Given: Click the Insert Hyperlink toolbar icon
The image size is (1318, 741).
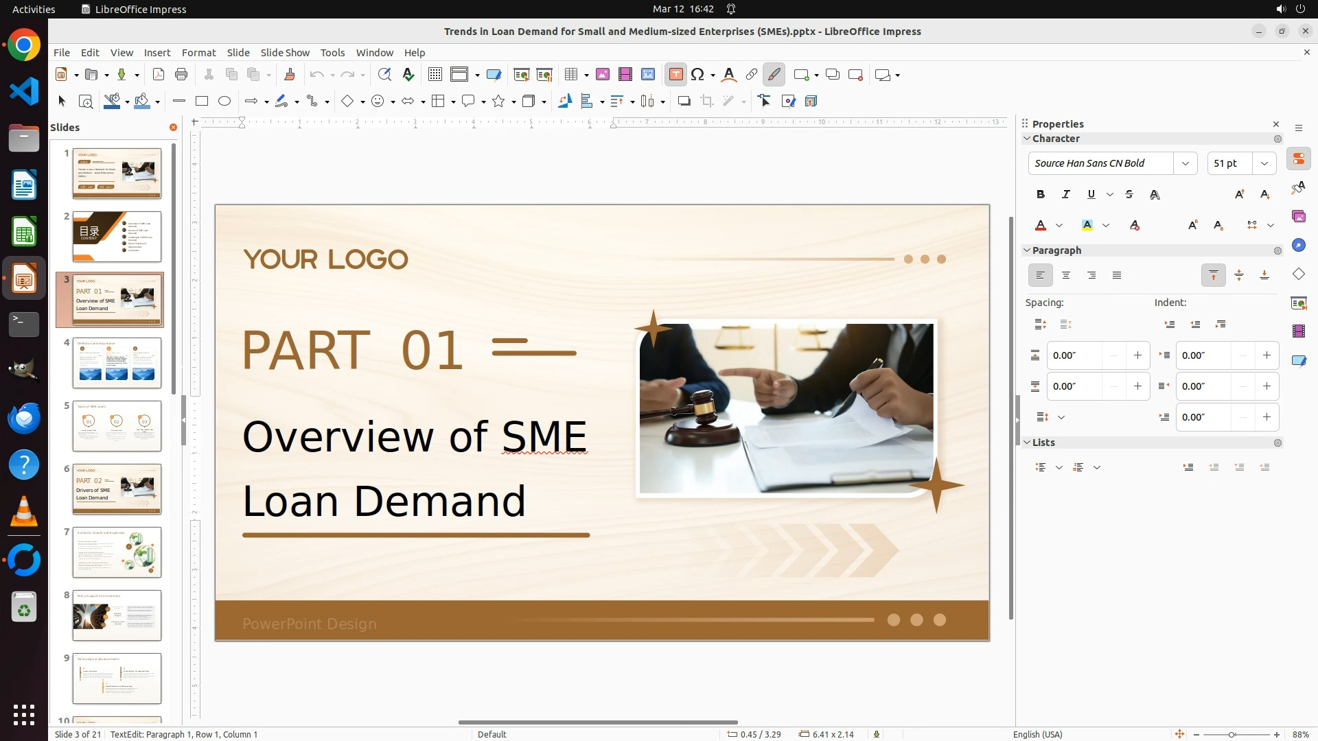Looking at the screenshot, I should 752,75.
